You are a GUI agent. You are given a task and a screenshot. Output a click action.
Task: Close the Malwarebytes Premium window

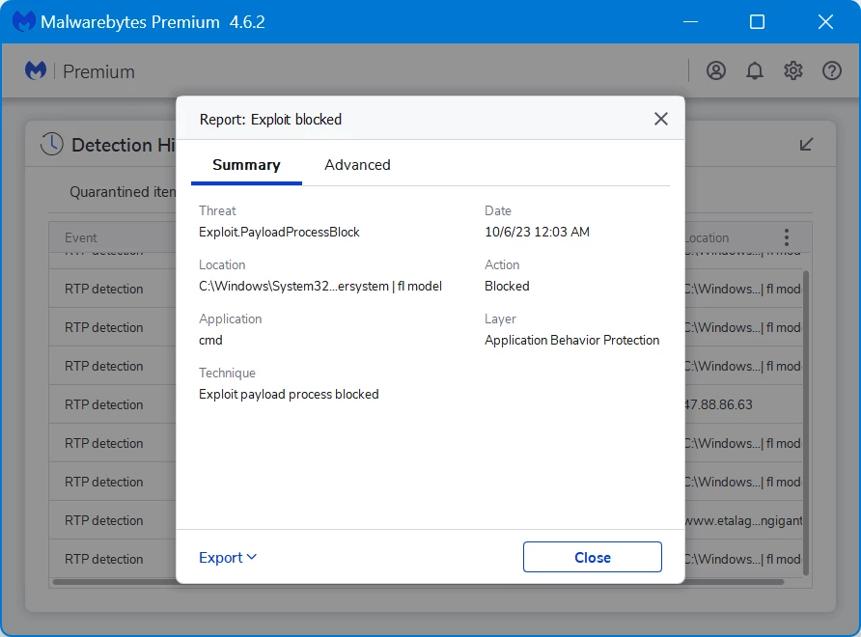(825, 22)
